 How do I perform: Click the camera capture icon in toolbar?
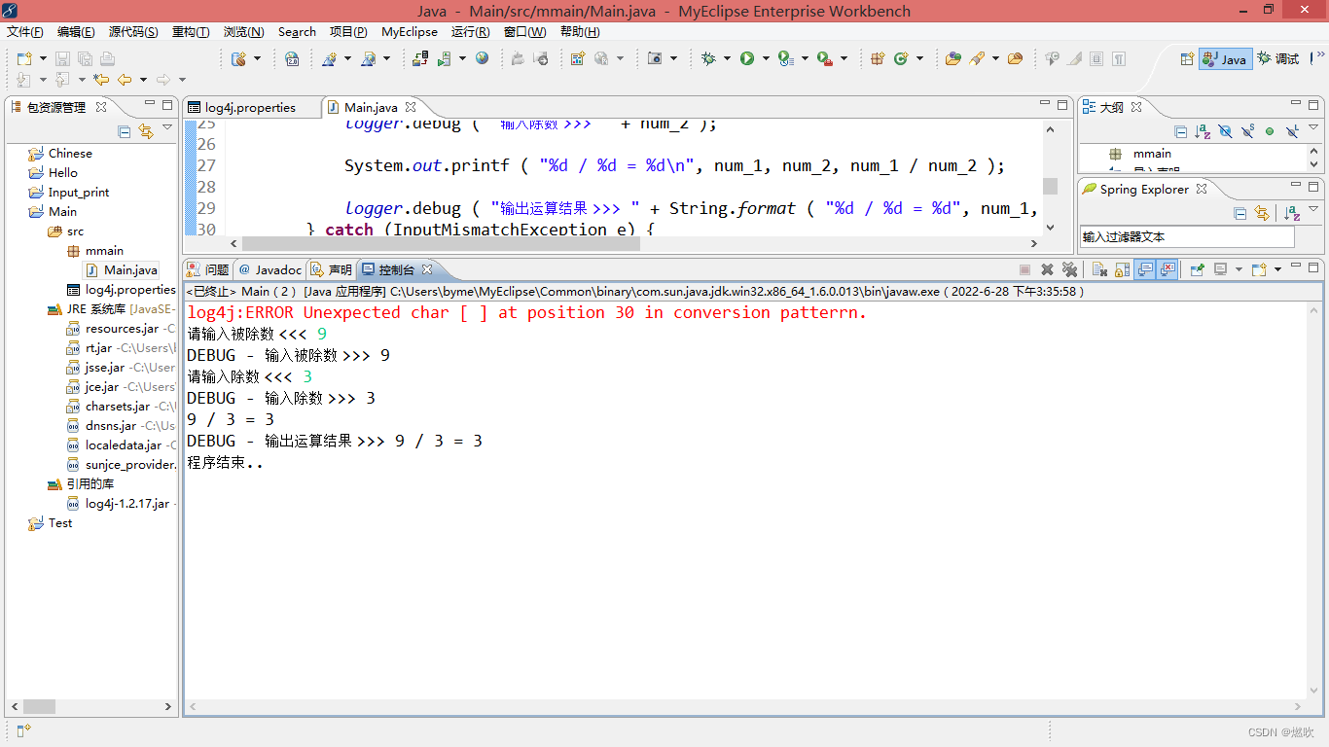pyautogui.click(x=655, y=58)
